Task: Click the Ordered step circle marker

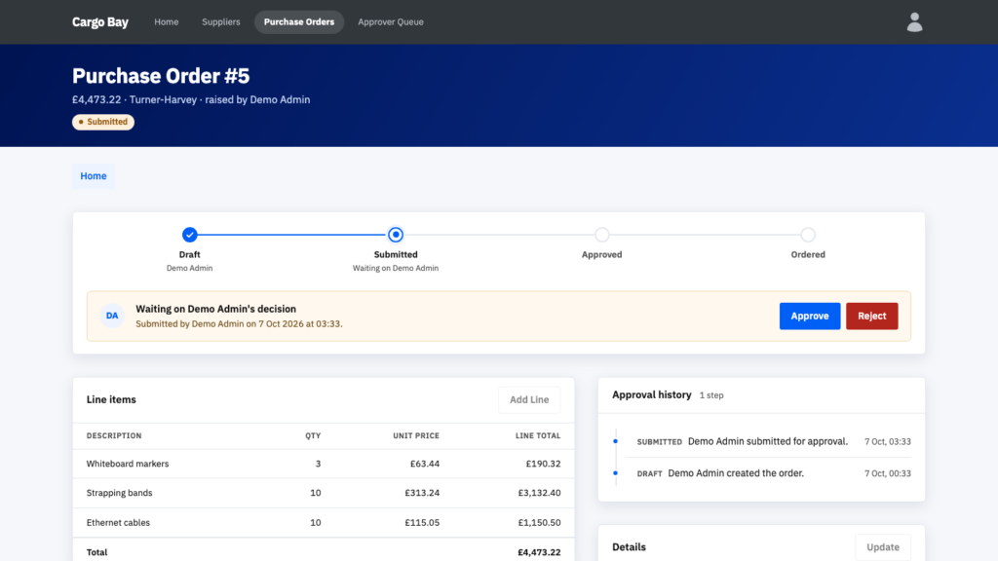Action: tap(808, 235)
